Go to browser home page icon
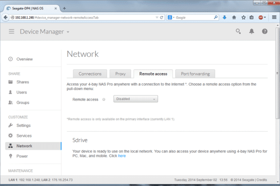Image resolution: width=280 pixels, height=186 pixels. 234,18
